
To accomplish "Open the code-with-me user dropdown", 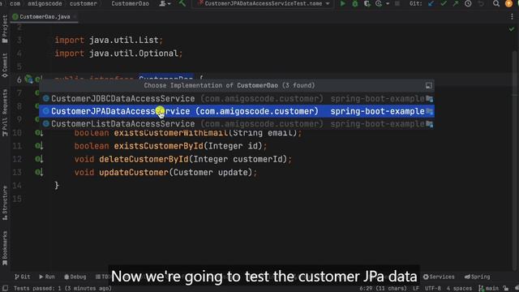I will point(165,3).
